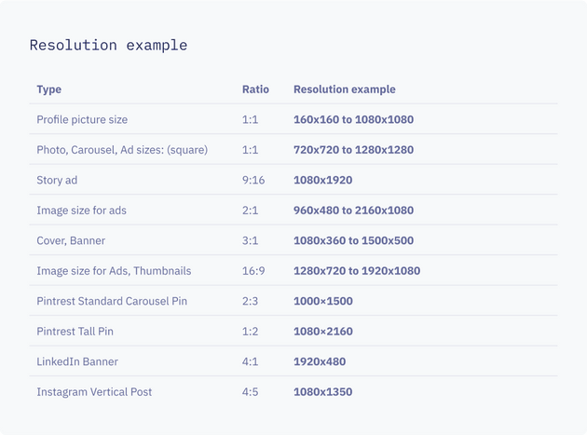Select "Image size for Ads, Thumbnails" cell
Image resolution: width=587 pixels, height=435 pixels.
pos(114,271)
